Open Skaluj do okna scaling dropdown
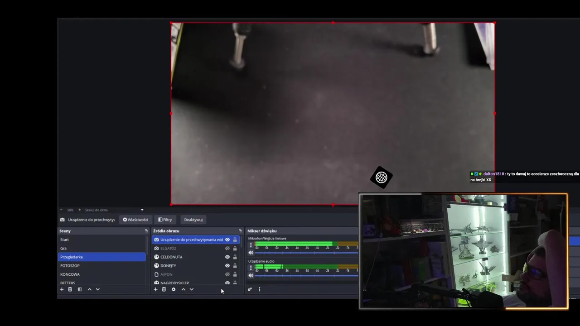This screenshot has width=580, height=326. pyautogui.click(x=114, y=210)
